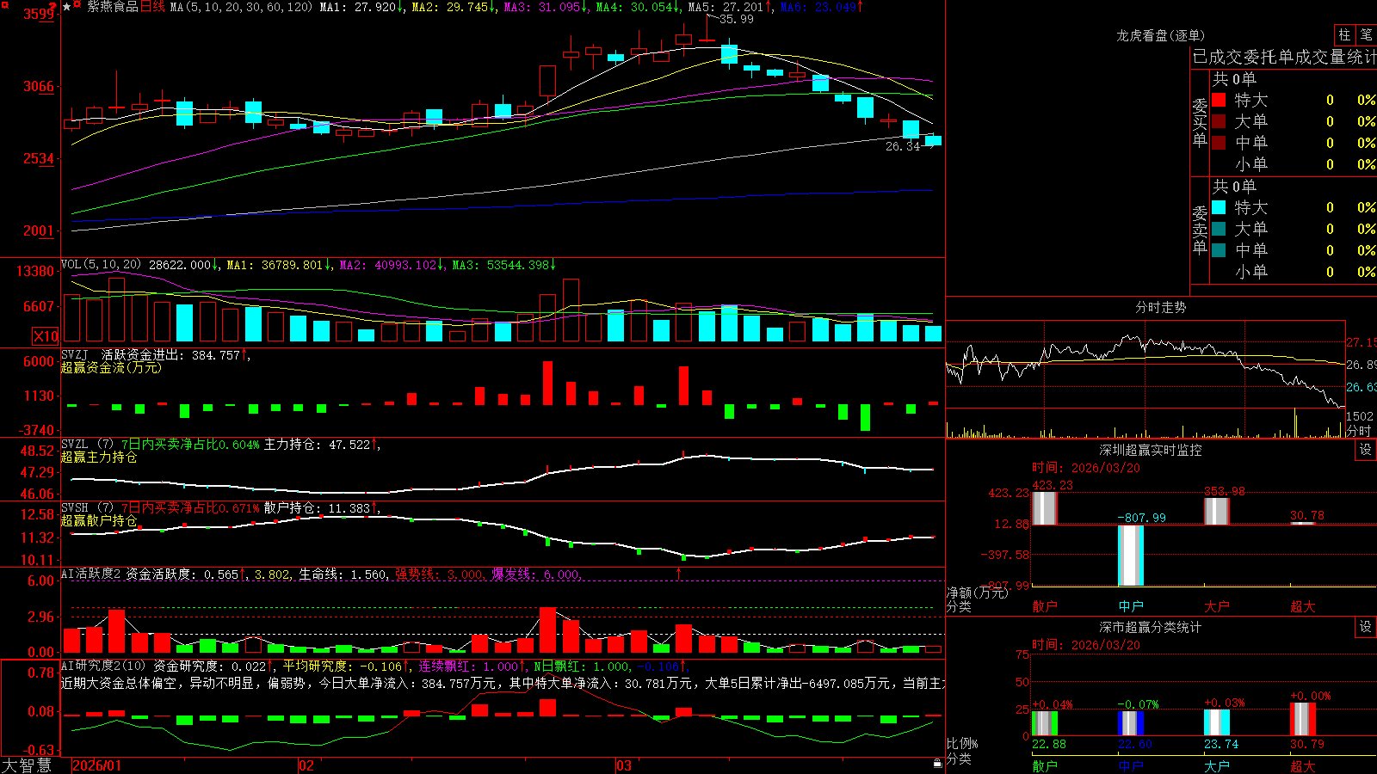Click the MA1: 27.920 value
This screenshot has height=774, width=1377.
(361, 7)
